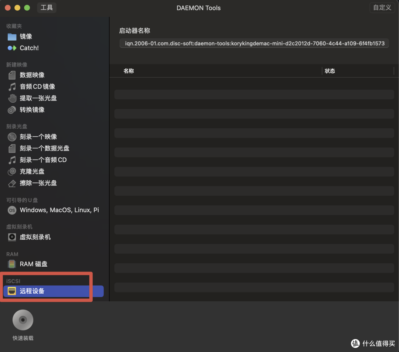399x352 pixels.
Task: Choose the 音频 CD 镜像 music note icon
Action: click(12, 87)
